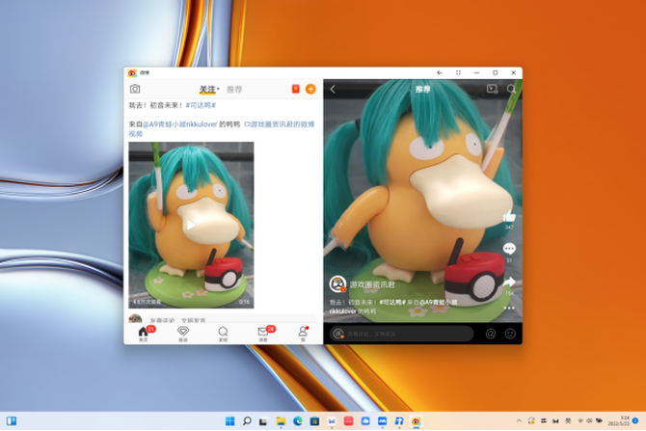Open @A9青蛙小丽rikkulover profile mention

179,124
